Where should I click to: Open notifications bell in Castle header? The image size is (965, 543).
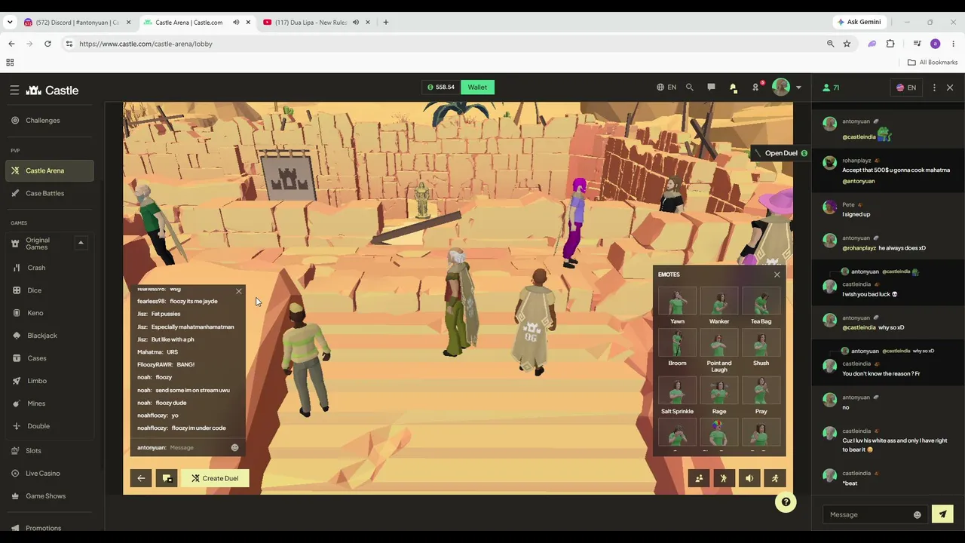tap(733, 87)
